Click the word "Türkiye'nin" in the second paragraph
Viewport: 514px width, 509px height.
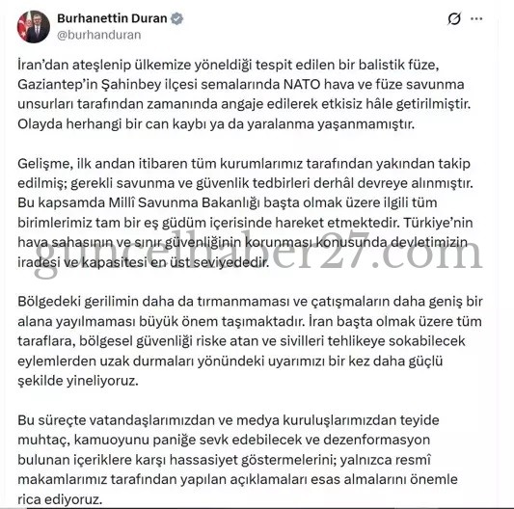(x=438, y=223)
